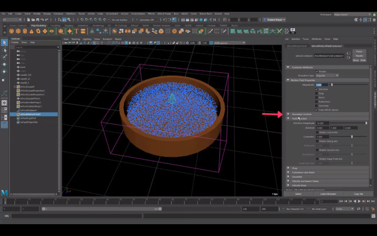This screenshot has height=236, width=377.
Task: Click the Undo arrow icon
Action: (42, 20)
